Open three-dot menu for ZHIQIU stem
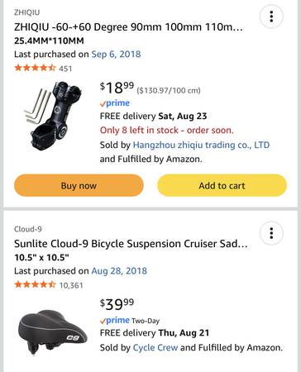 pyautogui.click(x=271, y=17)
